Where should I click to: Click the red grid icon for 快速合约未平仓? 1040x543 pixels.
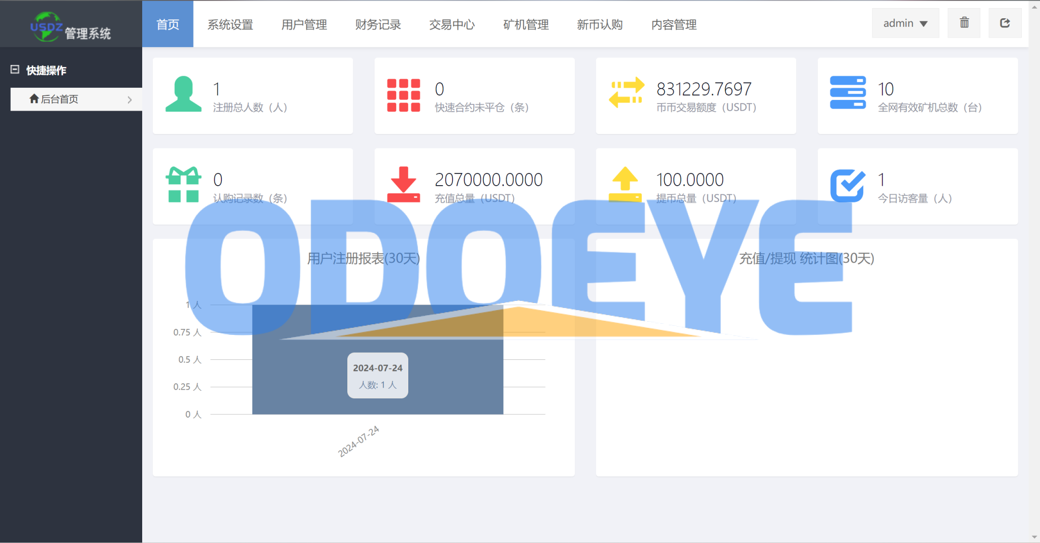pos(404,95)
